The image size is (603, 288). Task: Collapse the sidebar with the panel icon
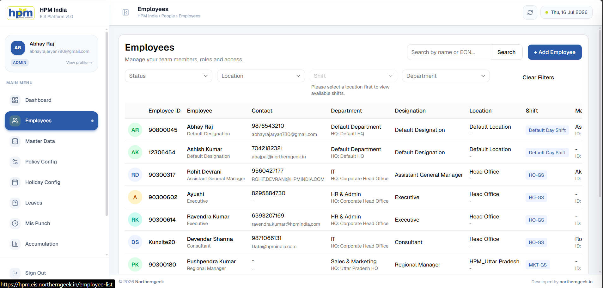click(x=125, y=12)
